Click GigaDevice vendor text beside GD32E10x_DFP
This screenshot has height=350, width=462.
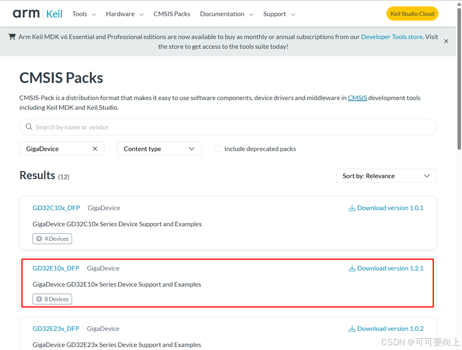pyautogui.click(x=103, y=268)
